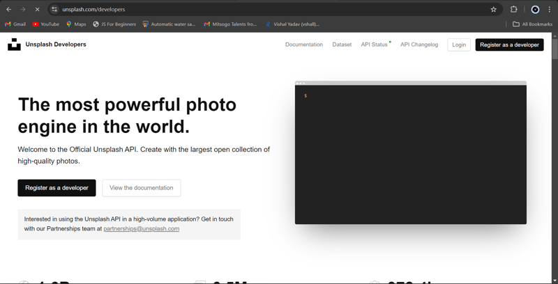Open the Documentation nav link
Image resolution: width=558 pixels, height=284 pixels.
coord(304,45)
